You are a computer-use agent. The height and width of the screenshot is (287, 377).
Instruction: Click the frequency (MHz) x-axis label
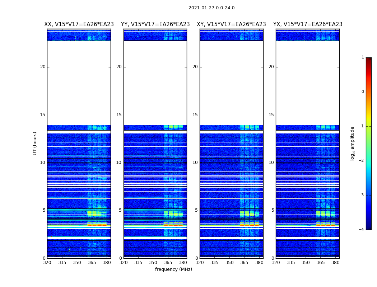coord(173,269)
